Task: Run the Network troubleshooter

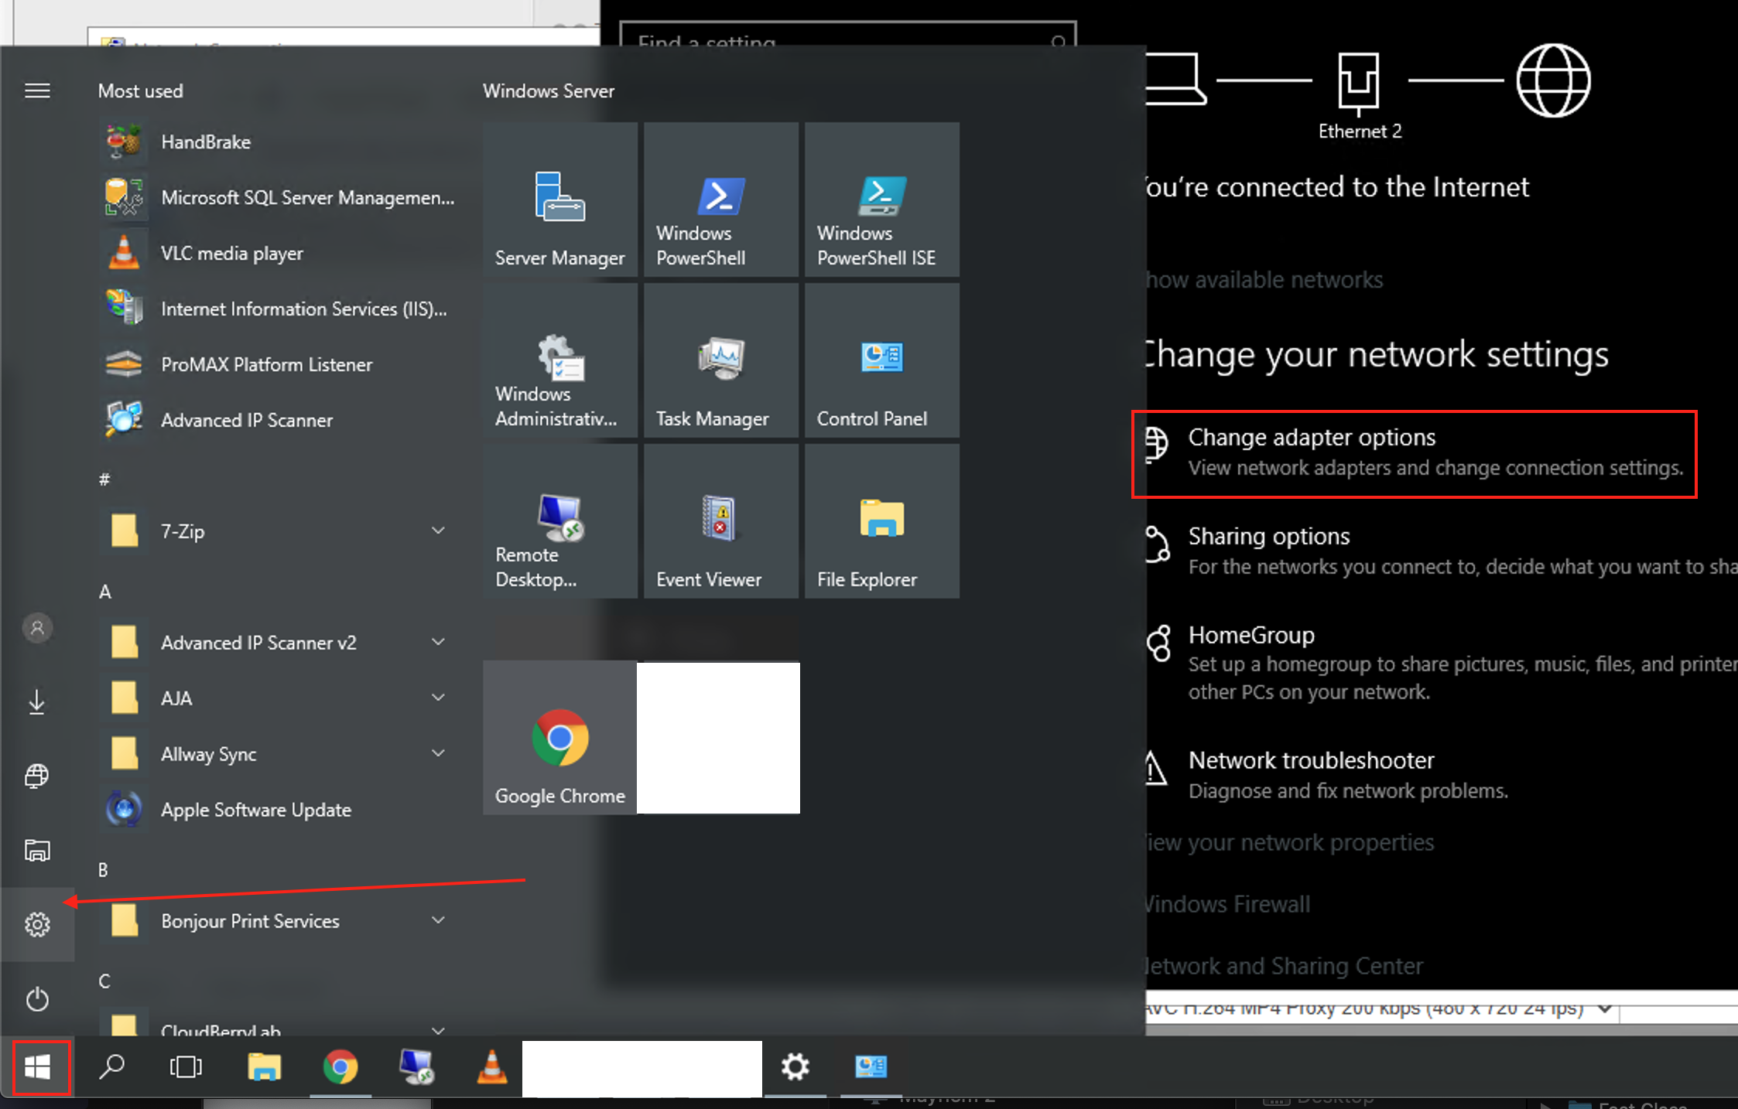Action: pos(1327,775)
